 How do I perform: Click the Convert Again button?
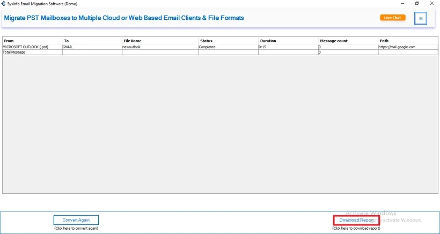click(x=76, y=220)
